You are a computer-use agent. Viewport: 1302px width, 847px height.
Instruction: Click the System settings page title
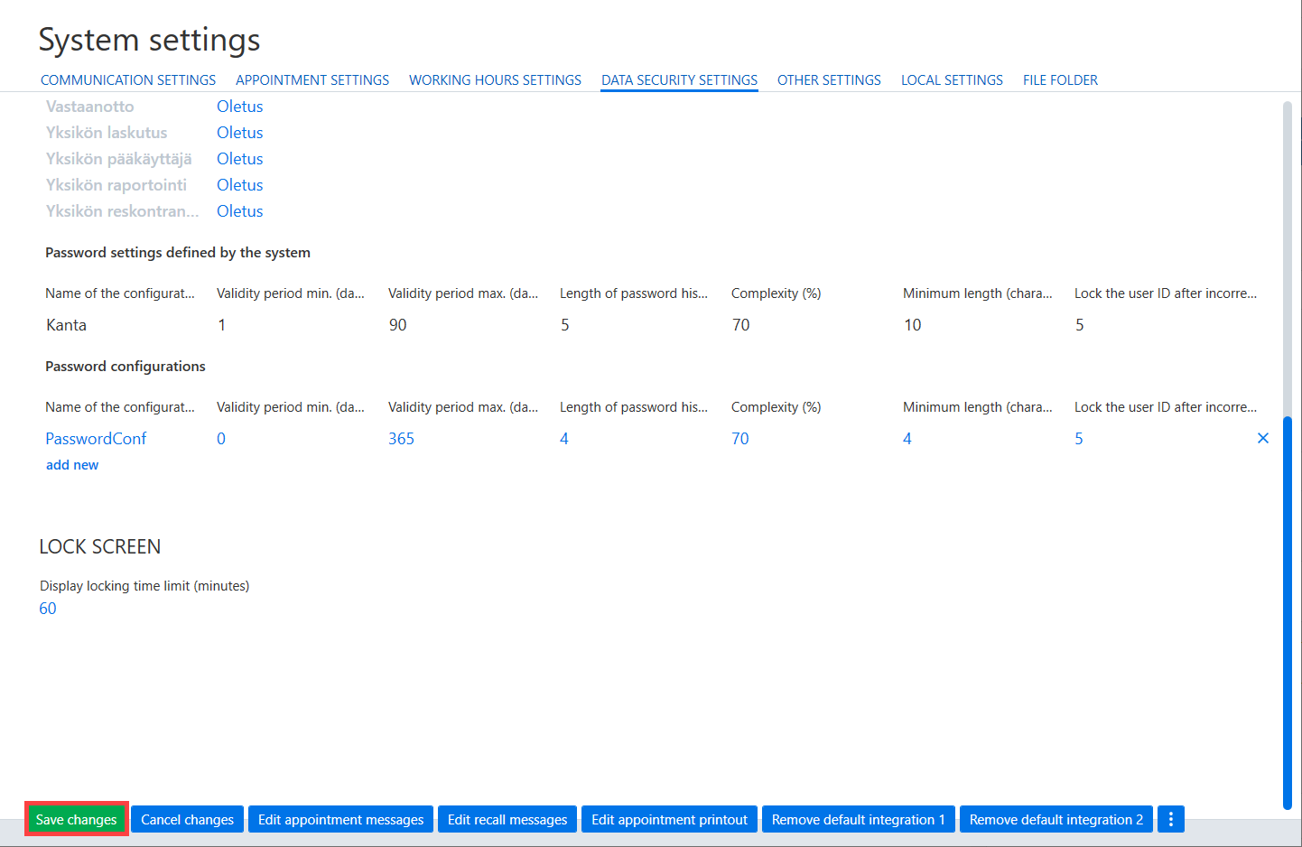coord(150,40)
